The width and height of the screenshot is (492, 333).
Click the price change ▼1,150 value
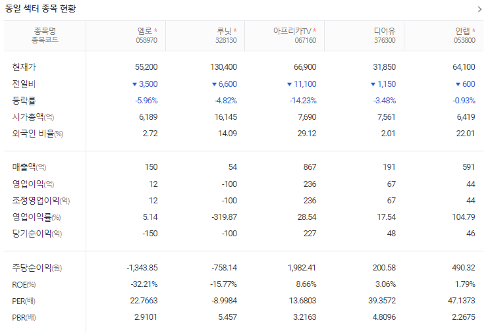click(383, 84)
